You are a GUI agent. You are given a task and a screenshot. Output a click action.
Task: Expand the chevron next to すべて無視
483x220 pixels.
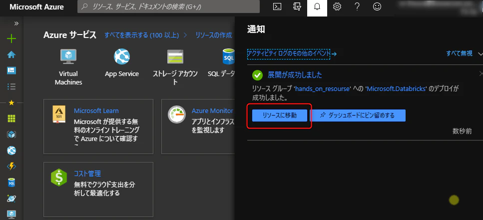480,53
